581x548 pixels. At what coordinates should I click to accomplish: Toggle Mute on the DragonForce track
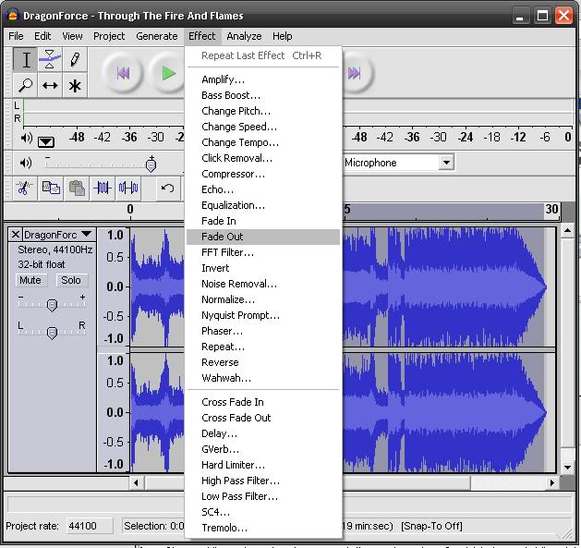(30, 280)
